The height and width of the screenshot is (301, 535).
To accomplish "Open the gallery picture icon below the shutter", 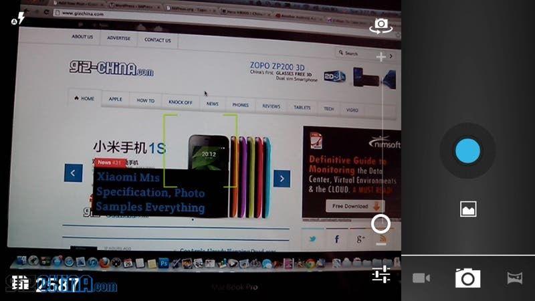I will coord(467,209).
